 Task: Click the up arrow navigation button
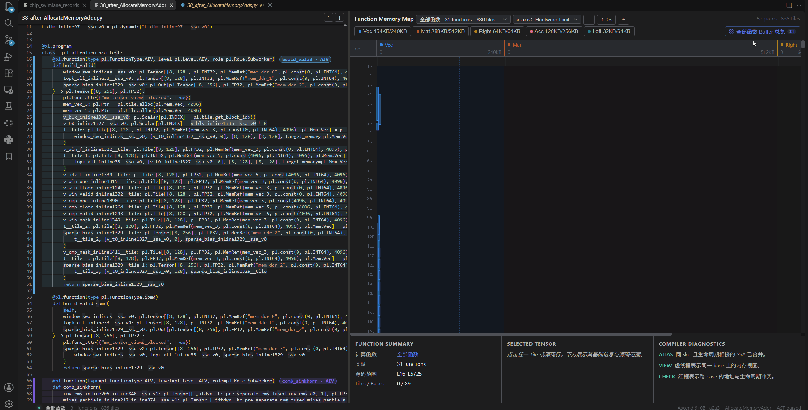[329, 18]
